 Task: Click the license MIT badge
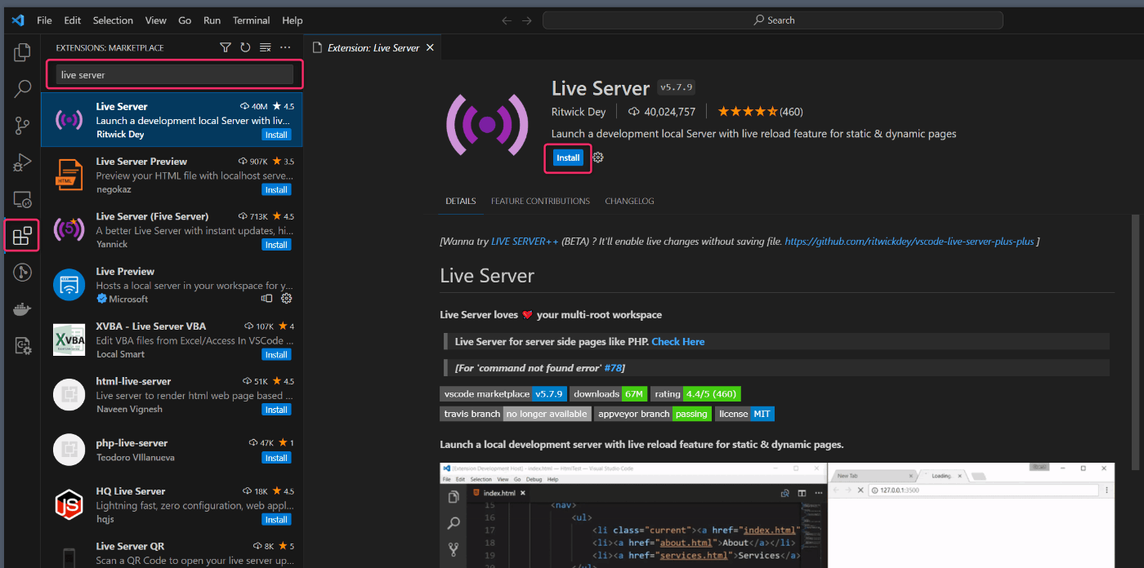(744, 414)
